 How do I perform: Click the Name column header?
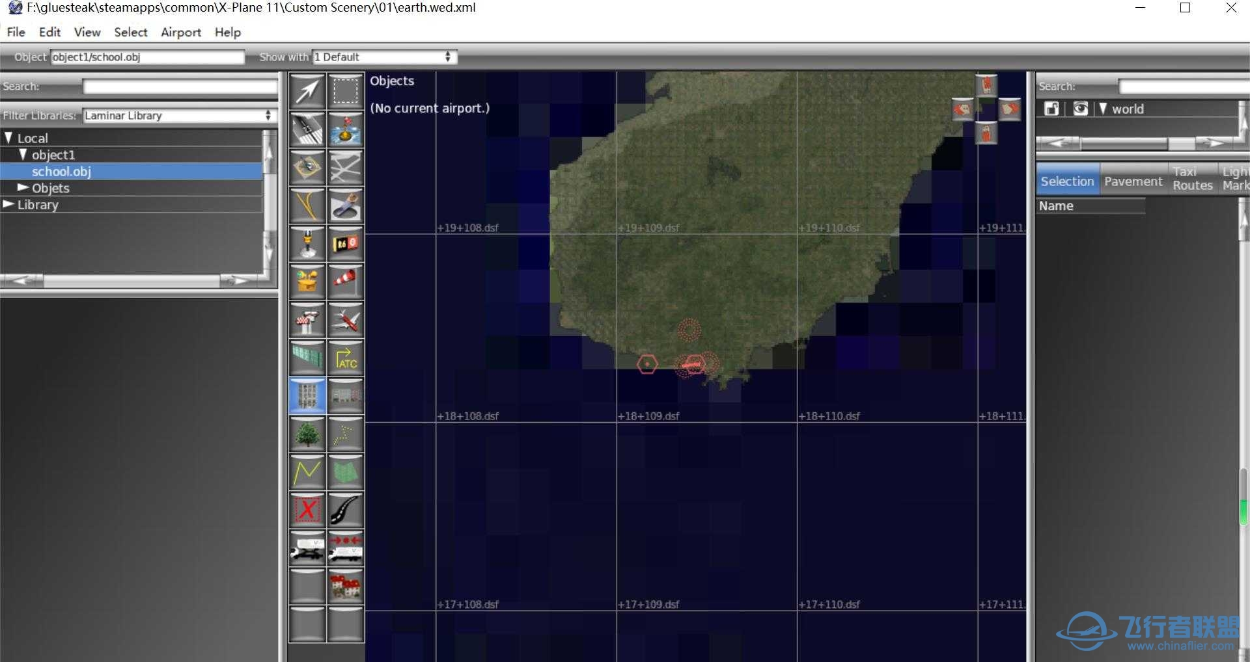click(1090, 205)
